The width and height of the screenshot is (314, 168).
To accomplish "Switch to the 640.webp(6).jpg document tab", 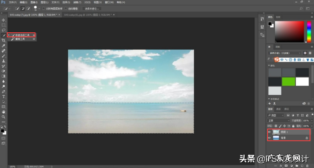I will tap(87, 15).
